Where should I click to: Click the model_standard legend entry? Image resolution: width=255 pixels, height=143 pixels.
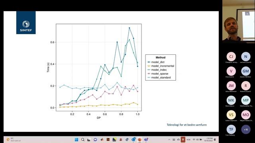click(x=159, y=78)
